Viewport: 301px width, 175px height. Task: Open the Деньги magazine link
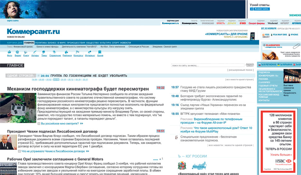click(x=232, y=23)
